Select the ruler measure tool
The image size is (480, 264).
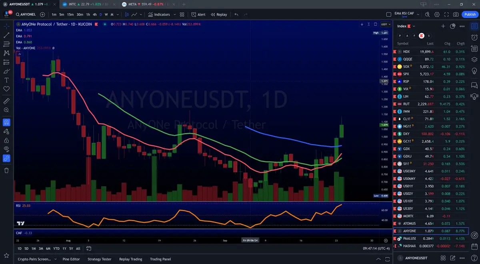[x=6, y=101]
